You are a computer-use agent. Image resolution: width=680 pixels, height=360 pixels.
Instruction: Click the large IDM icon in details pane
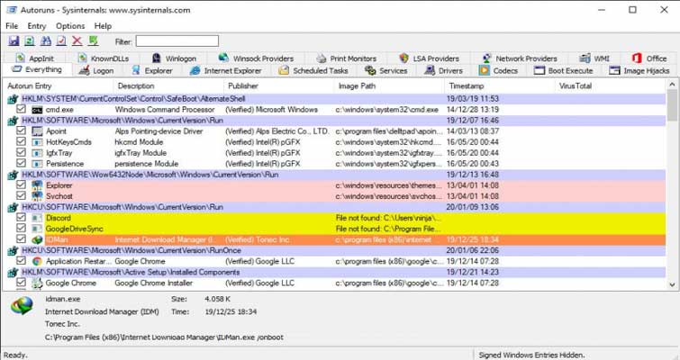pos(23,305)
